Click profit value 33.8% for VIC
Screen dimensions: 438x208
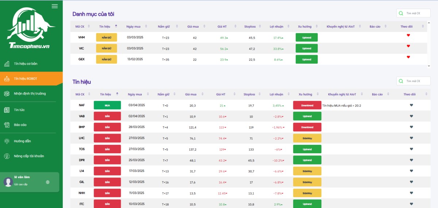click(278, 49)
